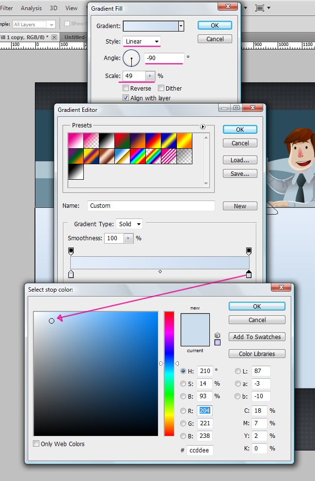Select the rainbow spectrum gradient preset
The image size is (315, 481).
[x=138, y=156]
